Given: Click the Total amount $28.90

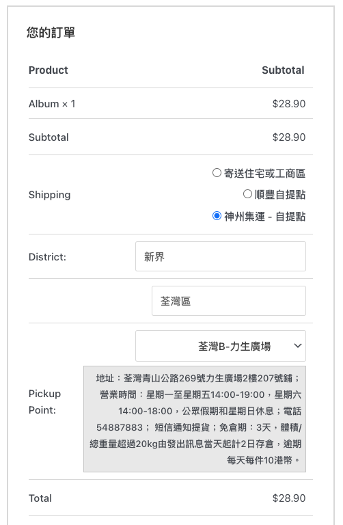Looking at the screenshot, I should coord(289,498).
